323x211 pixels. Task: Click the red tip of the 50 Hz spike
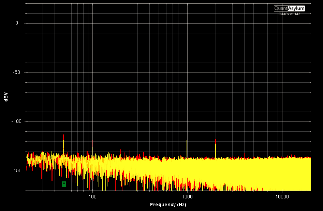pos(63,136)
